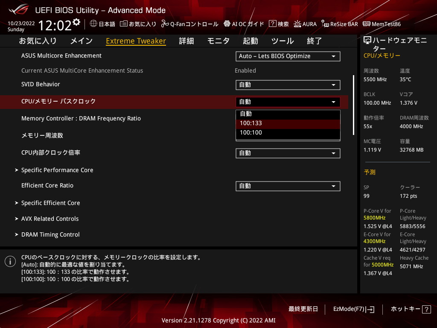Click the search question mark icon

tap(272, 24)
